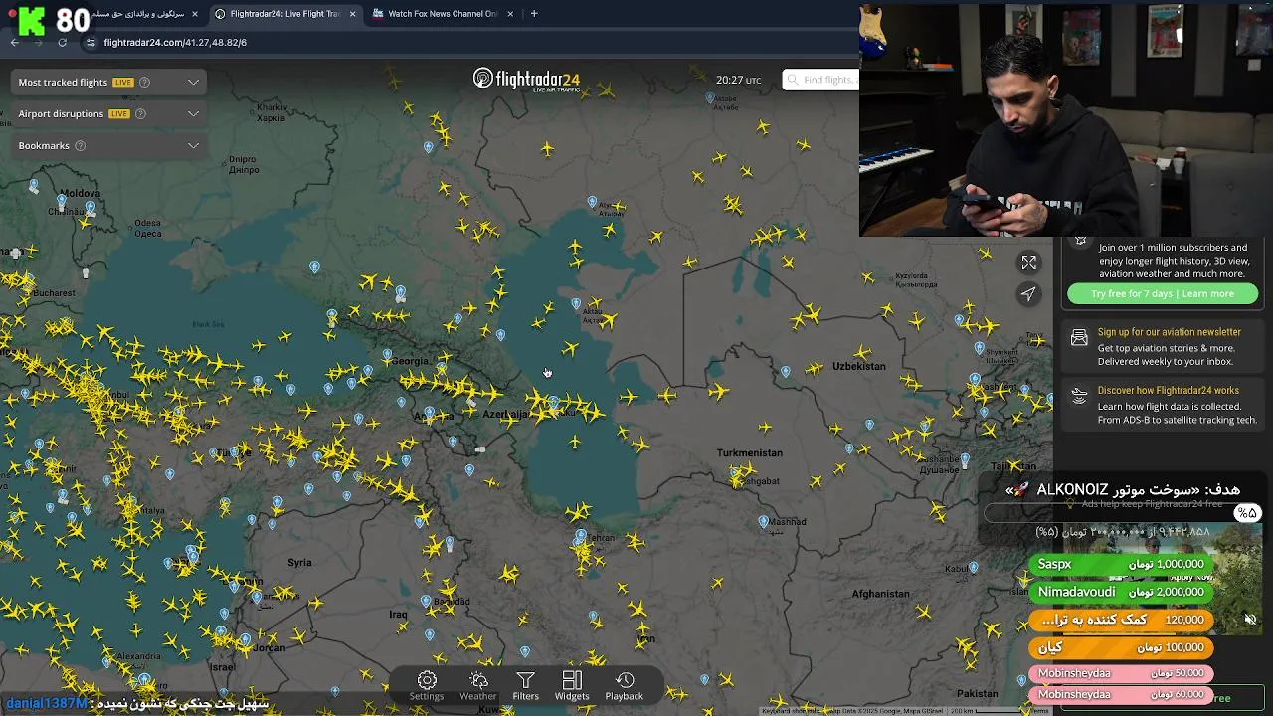
Task: Open help icon beside Bookmarks
Action: [x=81, y=145]
